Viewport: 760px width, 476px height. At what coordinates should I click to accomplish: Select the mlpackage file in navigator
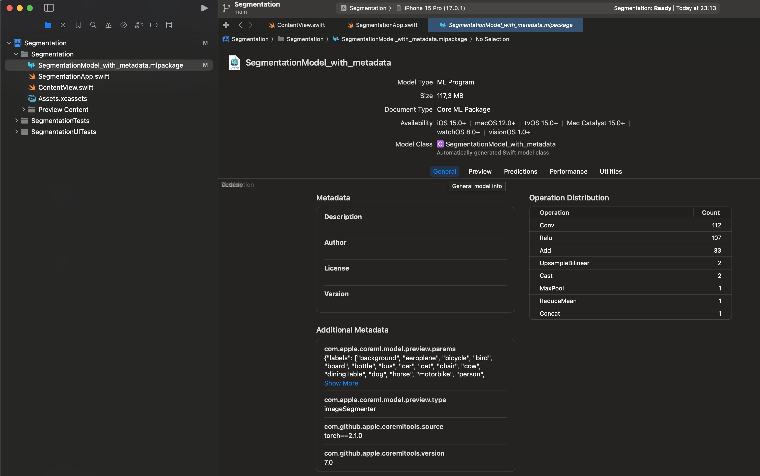(109, 65)
